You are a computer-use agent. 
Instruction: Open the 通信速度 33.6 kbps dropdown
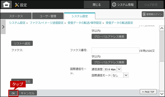click(x=113, y=69)
